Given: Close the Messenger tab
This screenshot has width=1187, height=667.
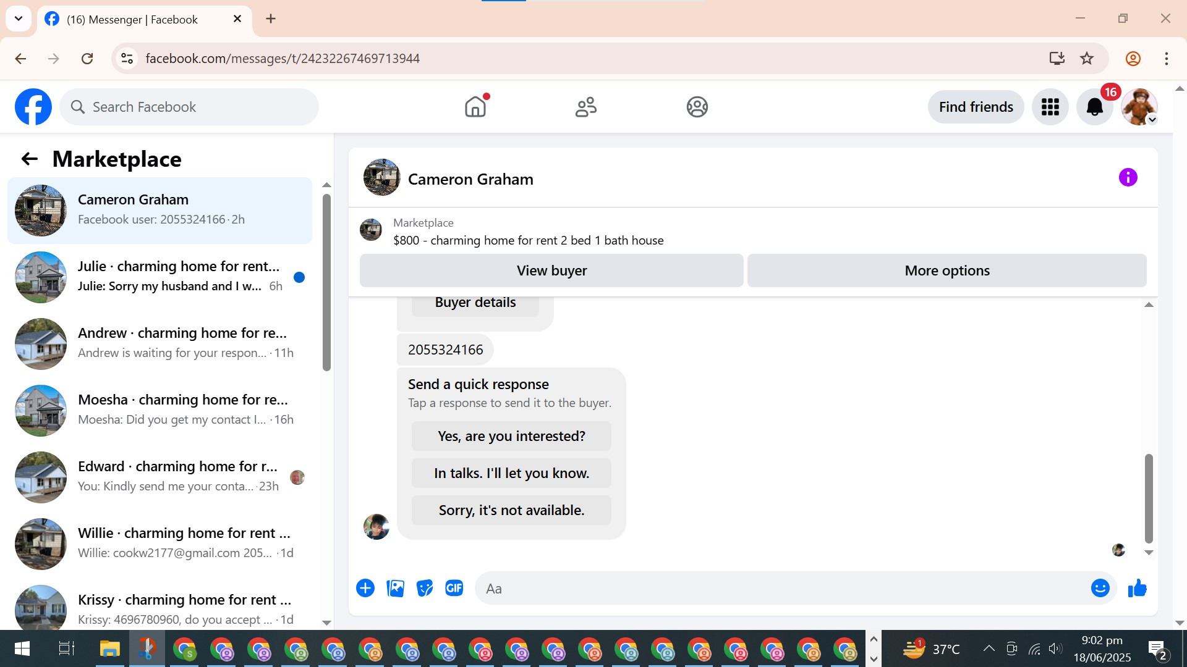Looking at the screenshot, I should (237, 19).
